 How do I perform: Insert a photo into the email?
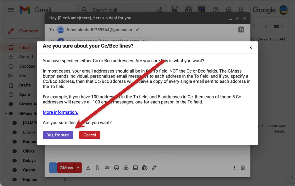(x=135, y=168)
